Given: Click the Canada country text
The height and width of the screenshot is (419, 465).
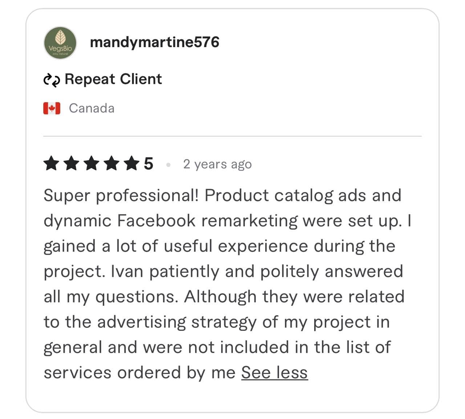Looking at the screenshot, I should pos(92,108).
